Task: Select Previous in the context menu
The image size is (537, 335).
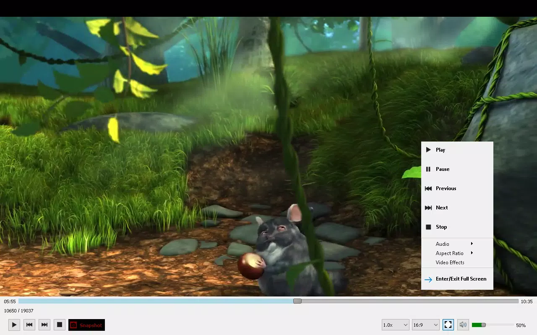Action: point(457,188)
